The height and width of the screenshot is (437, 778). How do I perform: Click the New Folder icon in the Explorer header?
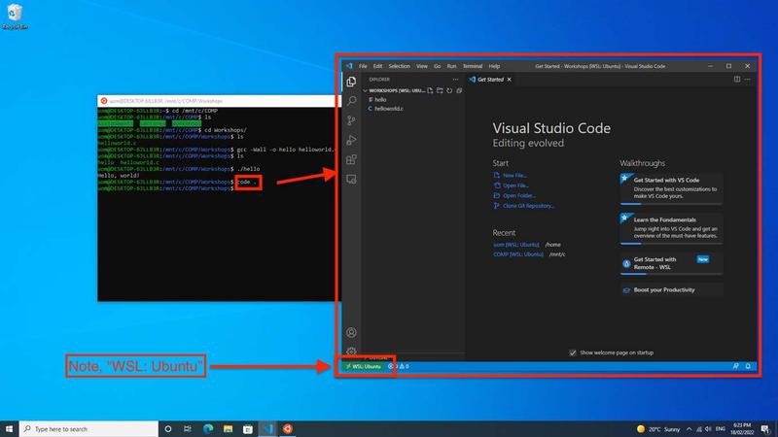coord(440,90)
